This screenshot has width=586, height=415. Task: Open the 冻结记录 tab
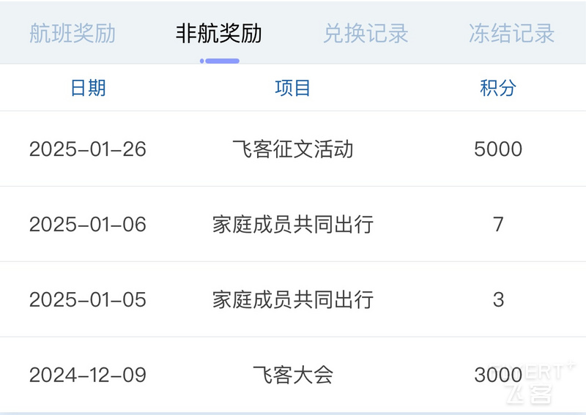pos(511,33)
